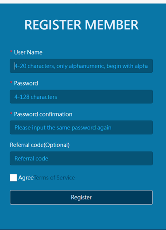166x230 pixels.
Task: Click the blinking text cursor in User Name
Action: point(15,66)
